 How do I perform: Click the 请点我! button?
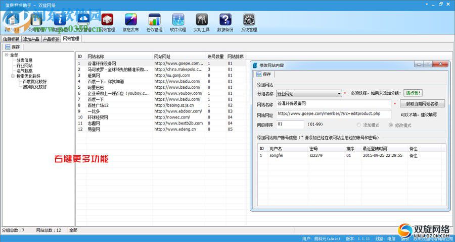[413, 93]
